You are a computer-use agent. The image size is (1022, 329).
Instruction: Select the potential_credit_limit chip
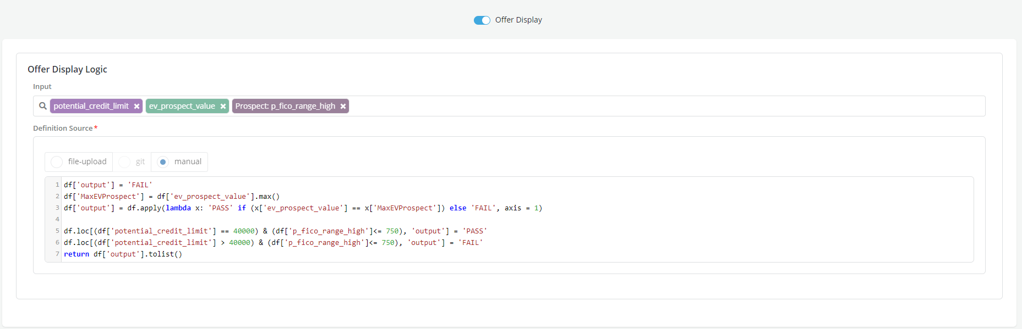(91, 106)
